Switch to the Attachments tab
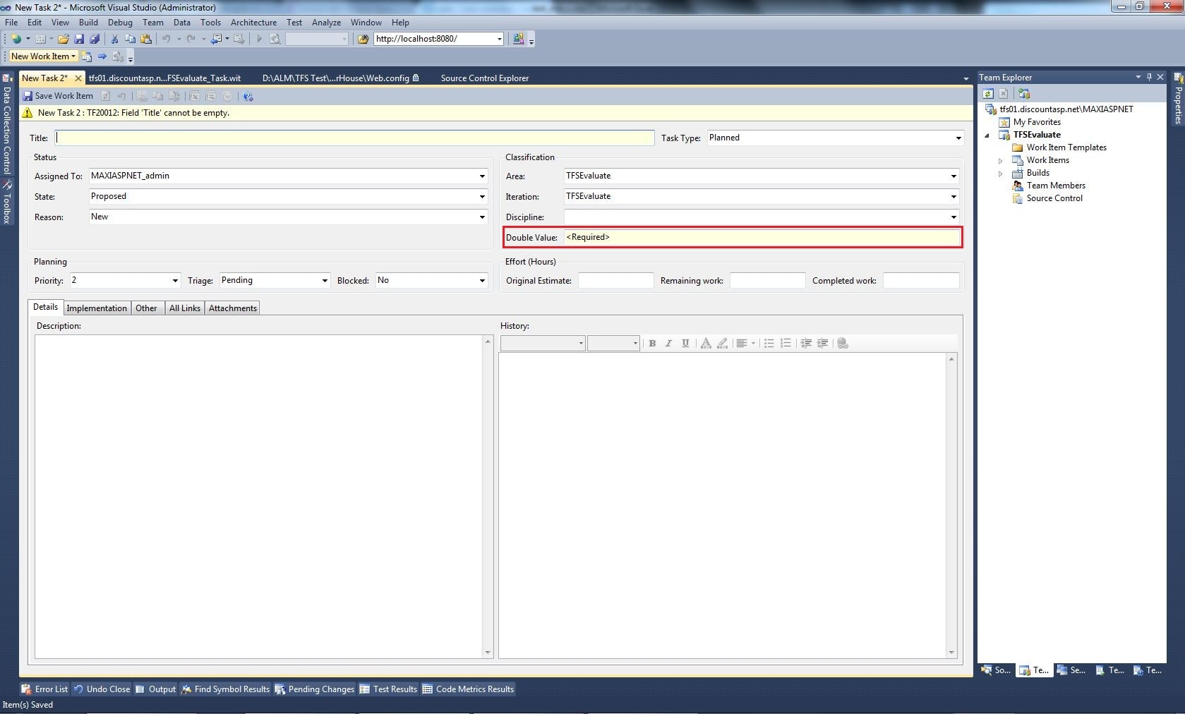The height and width of the screenshot is (714, 1185). click(233, 308)
